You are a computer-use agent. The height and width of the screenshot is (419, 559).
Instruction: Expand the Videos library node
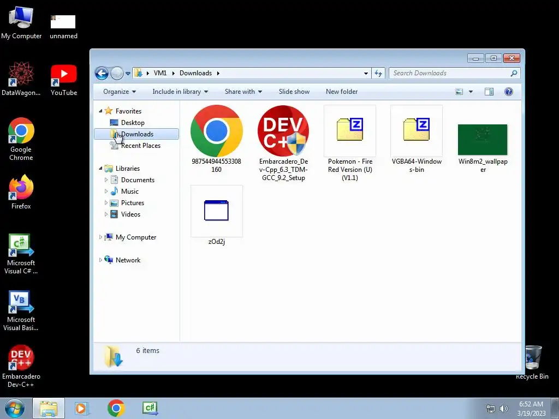(x=106, y=214)
